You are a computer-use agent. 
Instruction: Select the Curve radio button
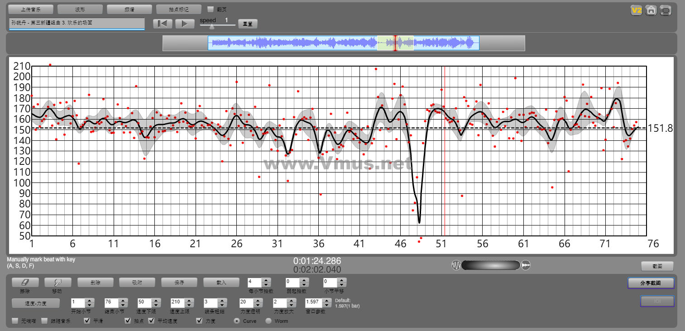[237, 321]
